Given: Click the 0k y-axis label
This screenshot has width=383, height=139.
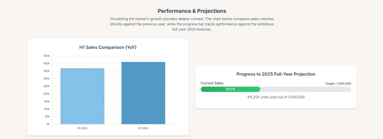Looking at the screenshot, I should (48, 124).
